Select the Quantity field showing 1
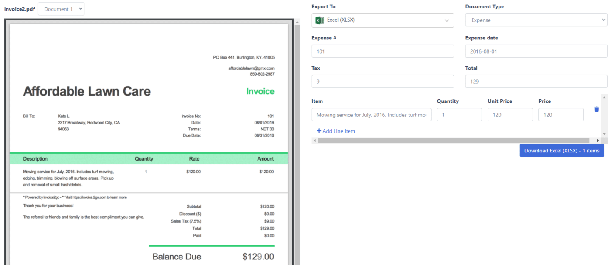Image resolution: width=611 pixels, height=265 pixels. pos(459,114)
